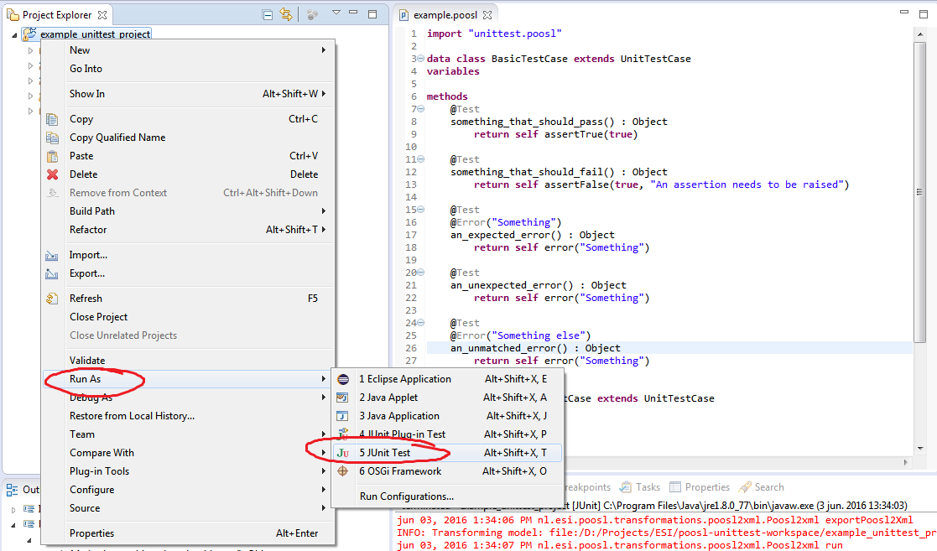
Task: Click the editor horizontal scrollbar right arrow
Action: pos(906,462)
